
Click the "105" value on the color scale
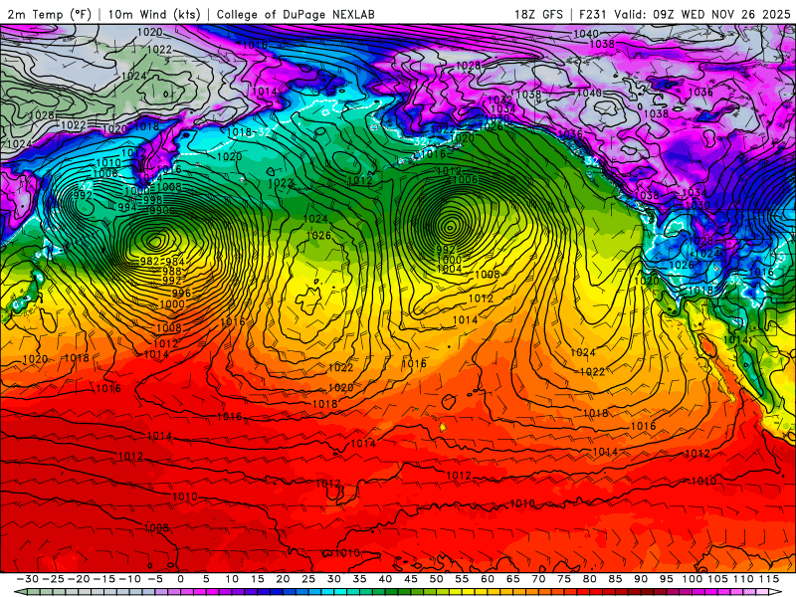pos(717,579)
